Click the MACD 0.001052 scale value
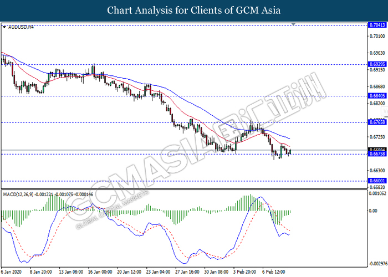The image size is (388, 277). click(x=377, y=193)
